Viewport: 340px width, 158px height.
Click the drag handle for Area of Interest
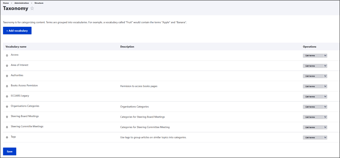tap(7, 66)
